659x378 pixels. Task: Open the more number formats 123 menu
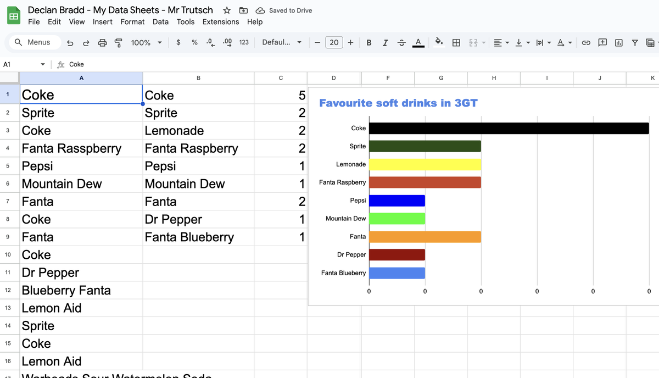click(x=244, y=42)
